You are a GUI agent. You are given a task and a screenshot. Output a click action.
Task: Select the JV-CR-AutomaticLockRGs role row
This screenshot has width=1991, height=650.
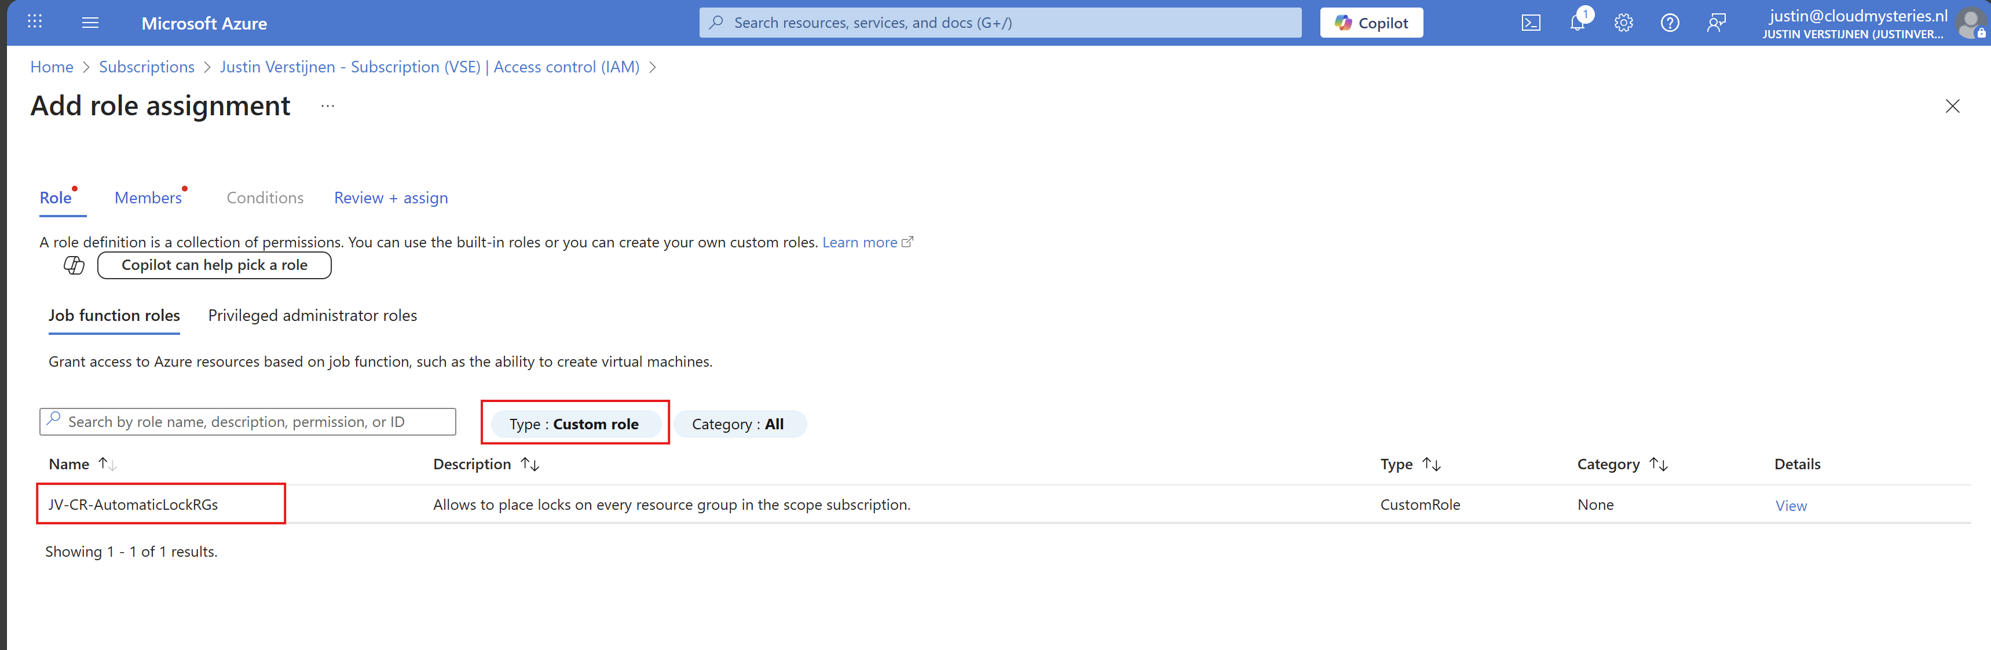133,504
